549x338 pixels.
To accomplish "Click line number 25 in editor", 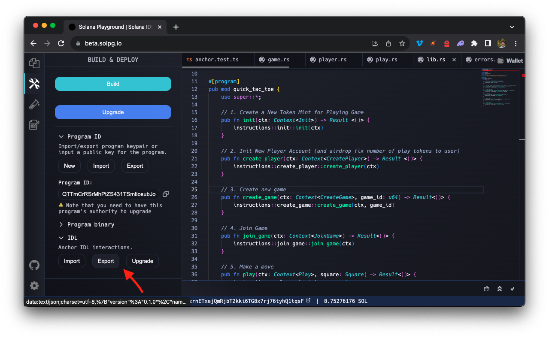I will (194, 190).
